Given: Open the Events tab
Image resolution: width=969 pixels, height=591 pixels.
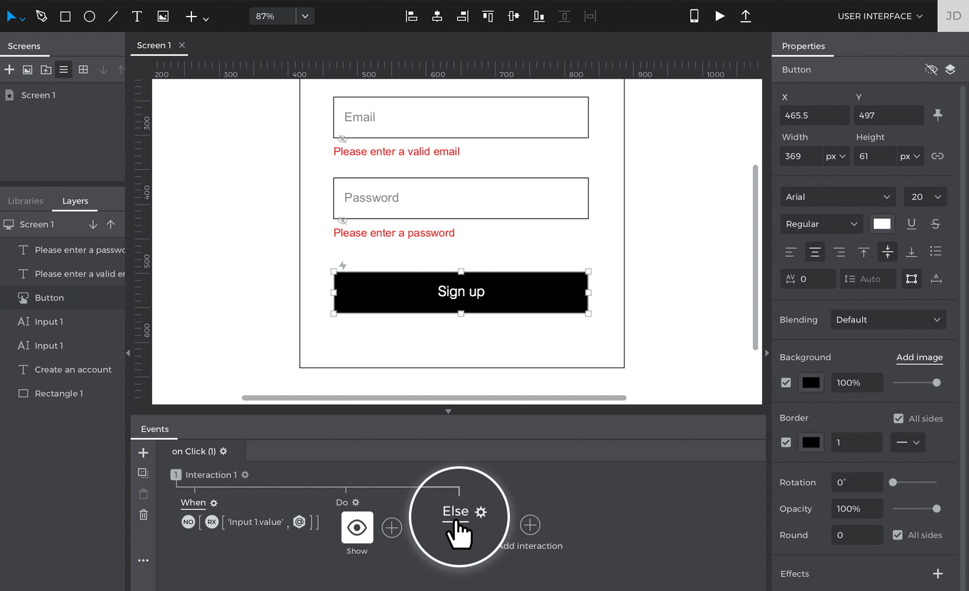Looking at the screenshot, I should tap(155, 429).
